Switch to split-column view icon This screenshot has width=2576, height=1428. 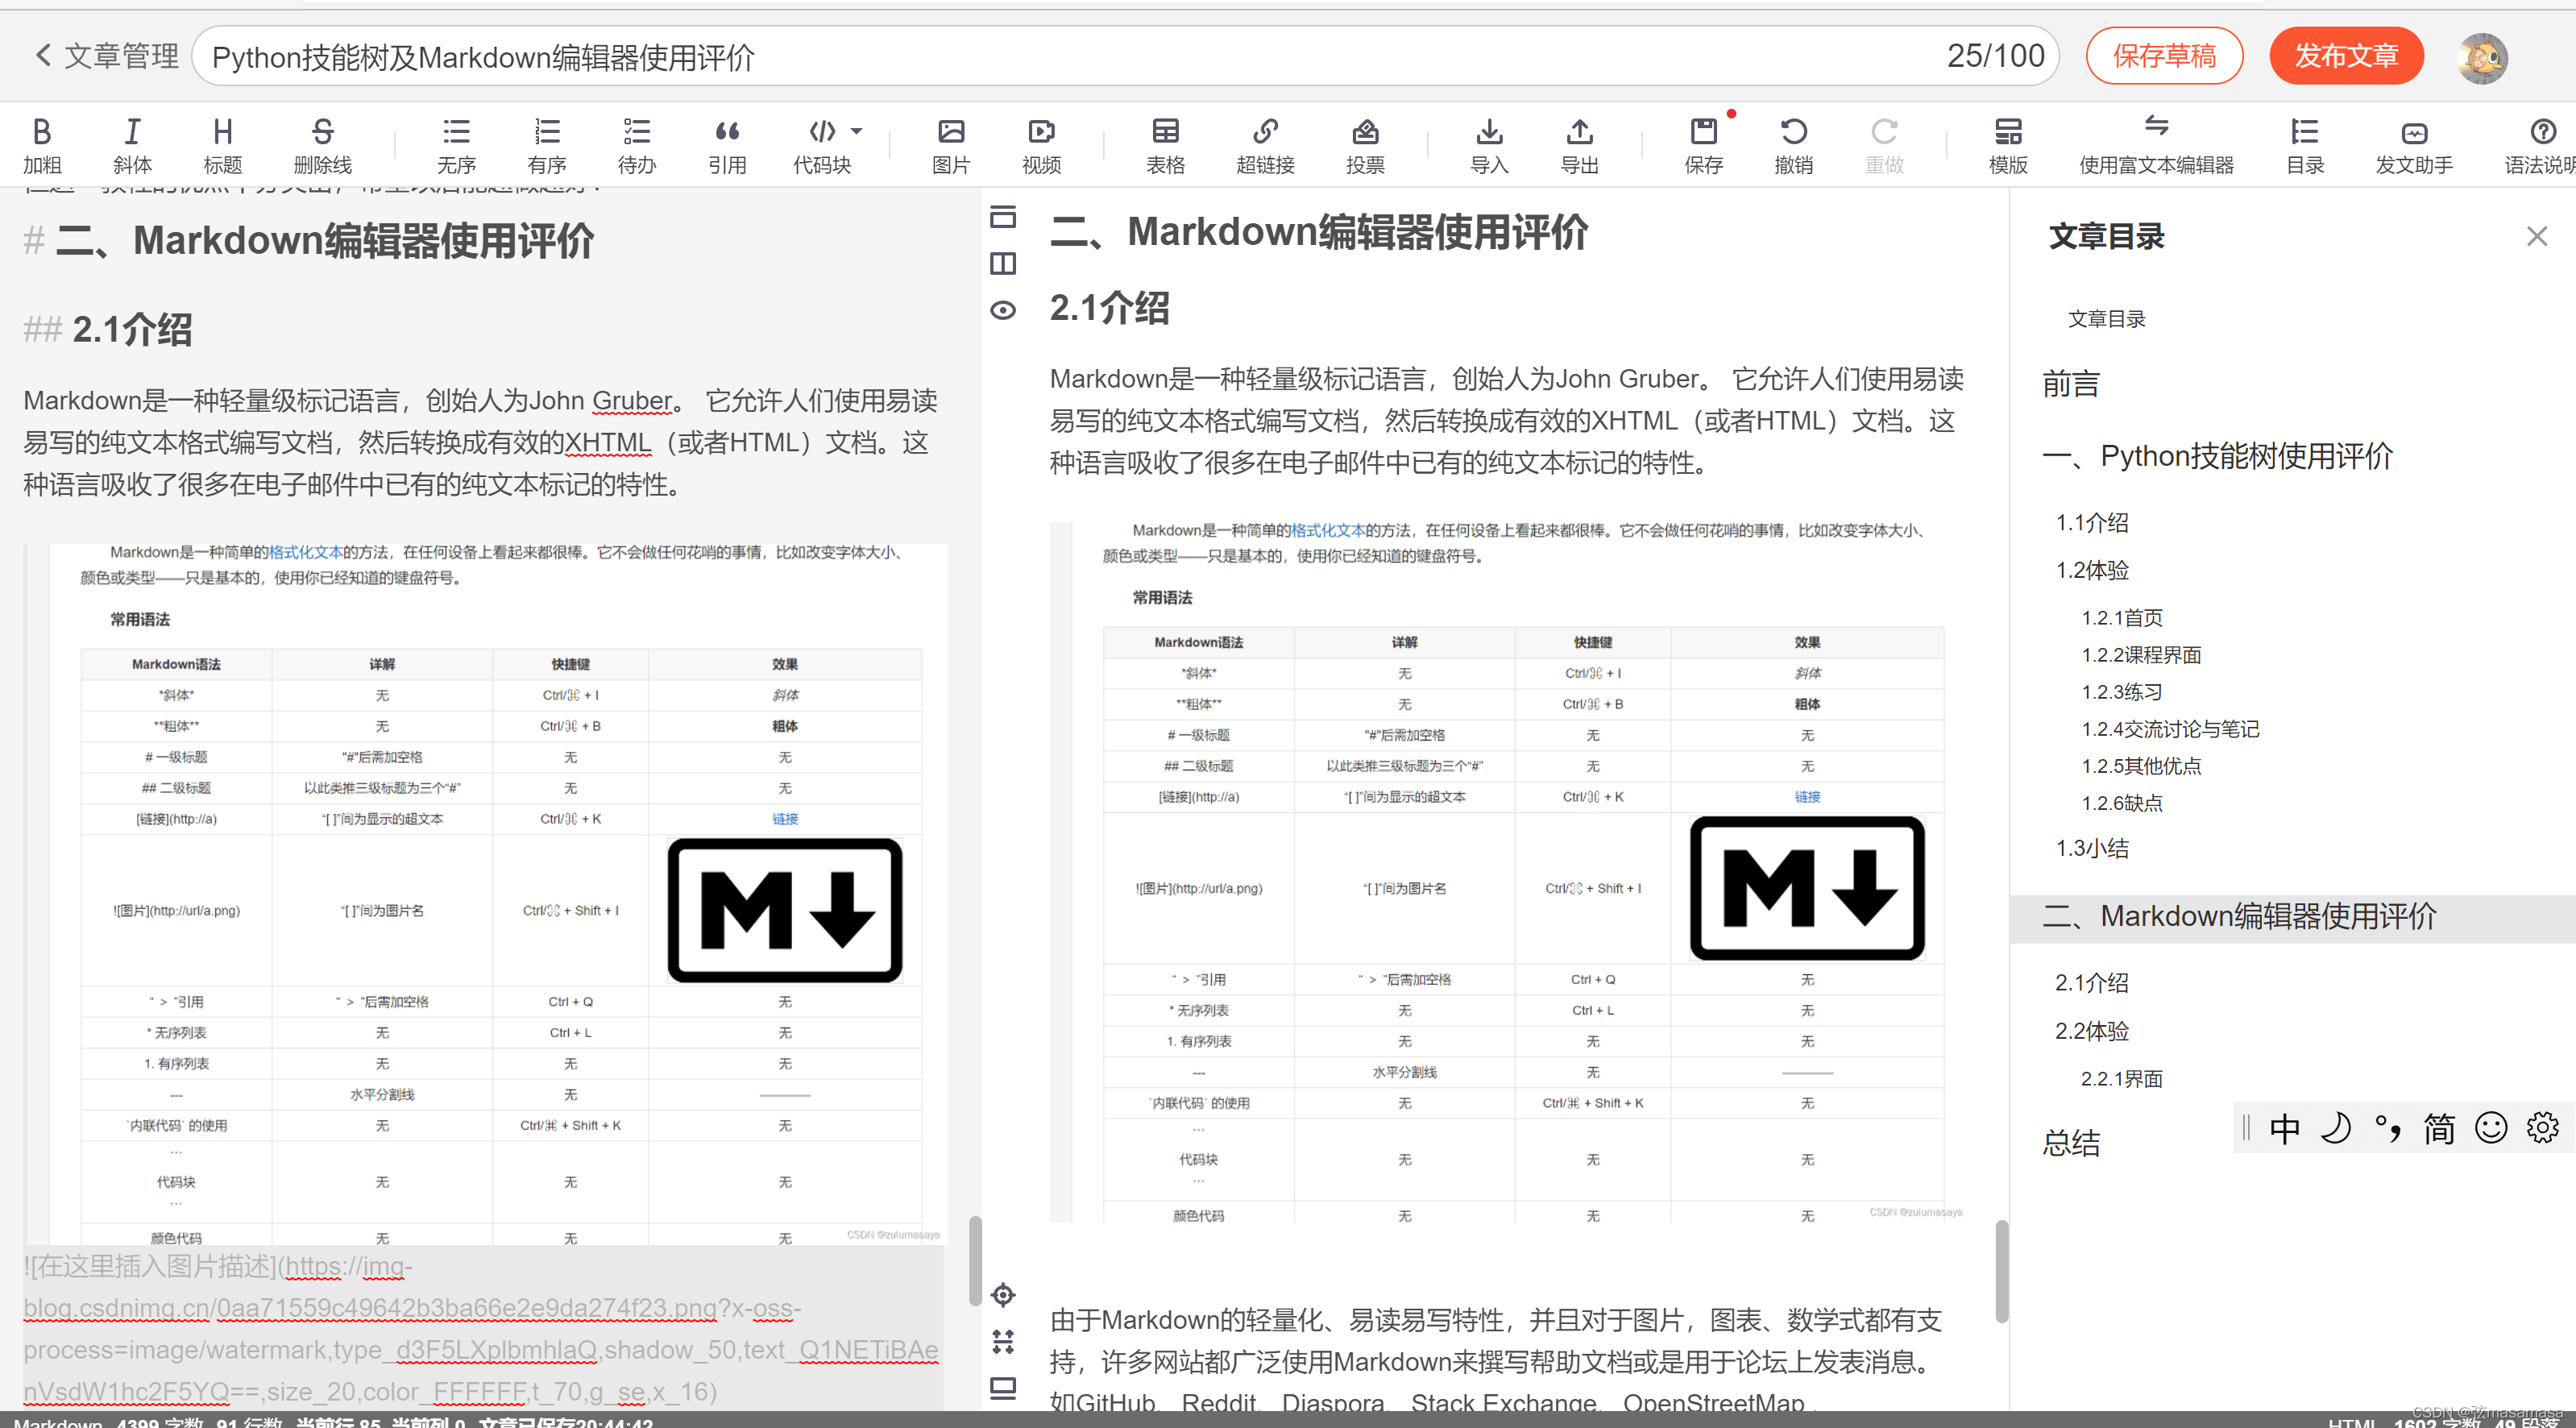point(1003,263)
